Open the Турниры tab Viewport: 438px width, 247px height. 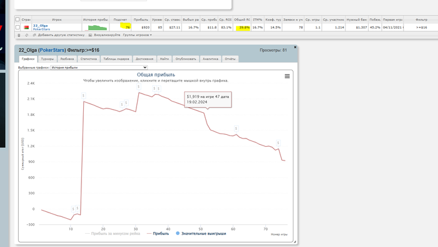click(48, 59)
